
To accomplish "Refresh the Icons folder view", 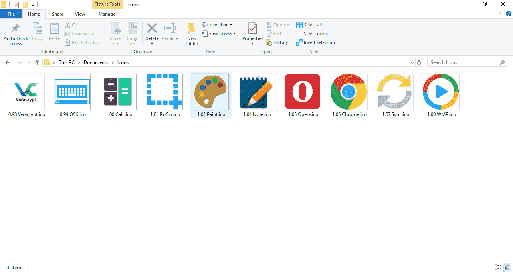I will [419, 62].
